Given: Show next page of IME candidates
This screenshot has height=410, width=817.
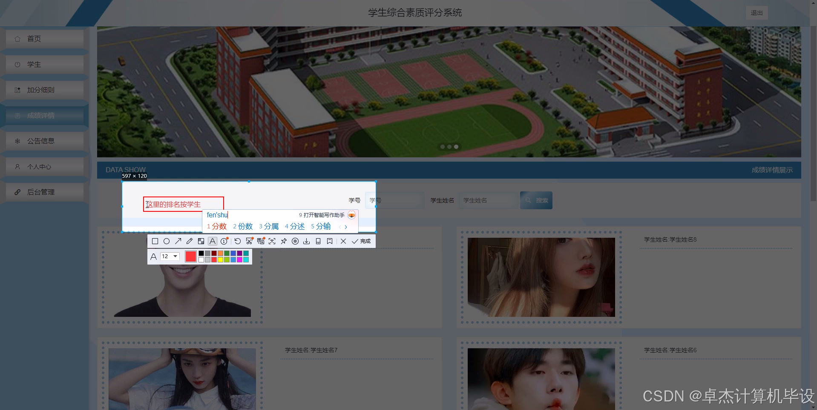Looking at the screenshot, I should click(346, 227).
